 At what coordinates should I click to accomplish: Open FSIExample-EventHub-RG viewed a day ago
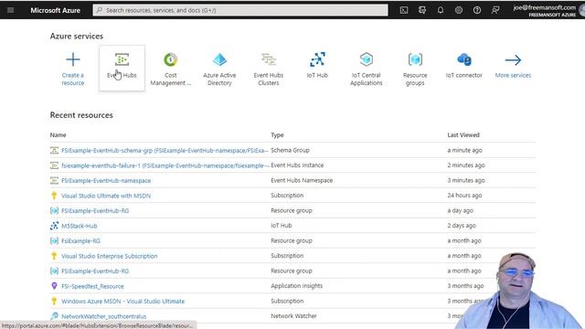tap(95, 211)
